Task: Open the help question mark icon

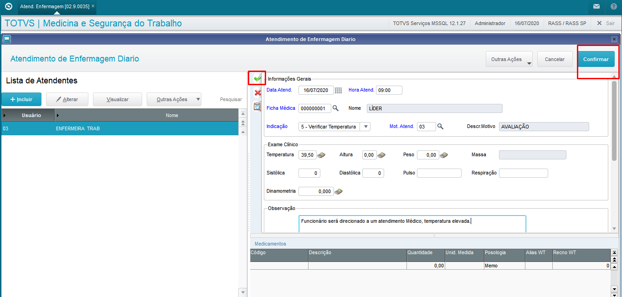Action: point(614,6)
